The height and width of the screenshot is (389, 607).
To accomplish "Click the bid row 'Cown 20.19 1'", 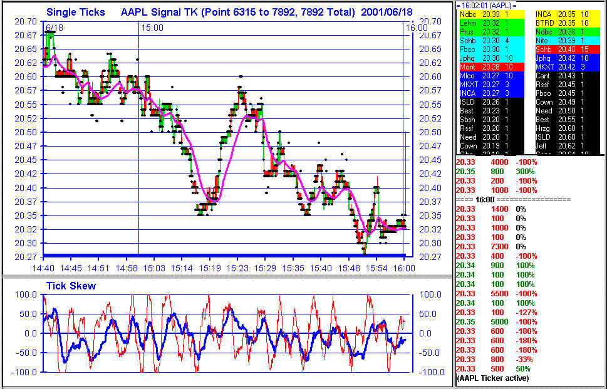I will (490, 146).
